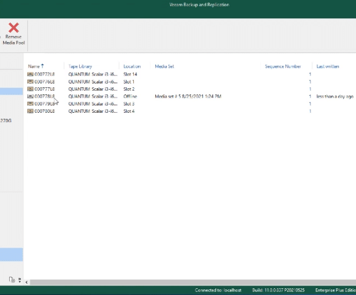The image size is (356, 295).
Task: Sort by Last written column header
Action: [327, 66]
